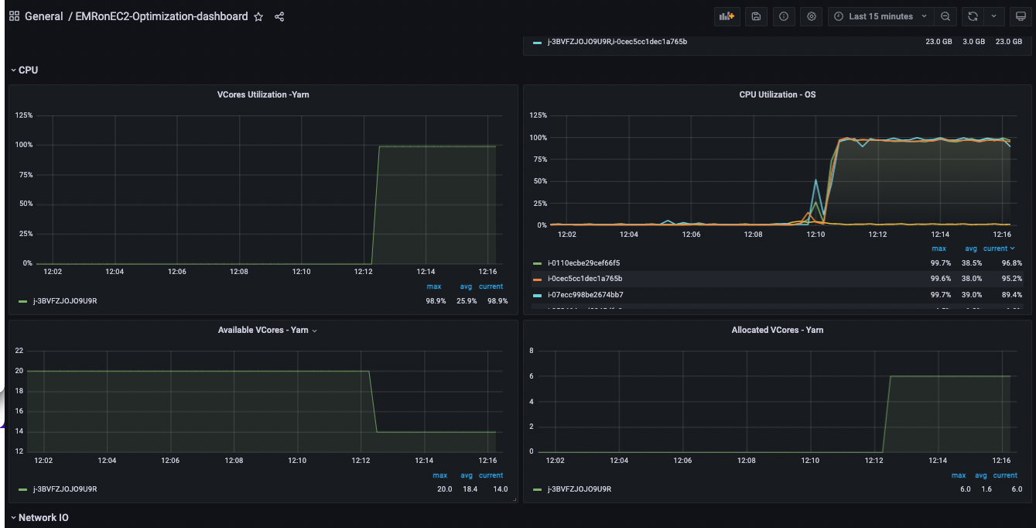Open EMRonEC2-Optimization-dashboard breadcrumb link

(162, 16)
